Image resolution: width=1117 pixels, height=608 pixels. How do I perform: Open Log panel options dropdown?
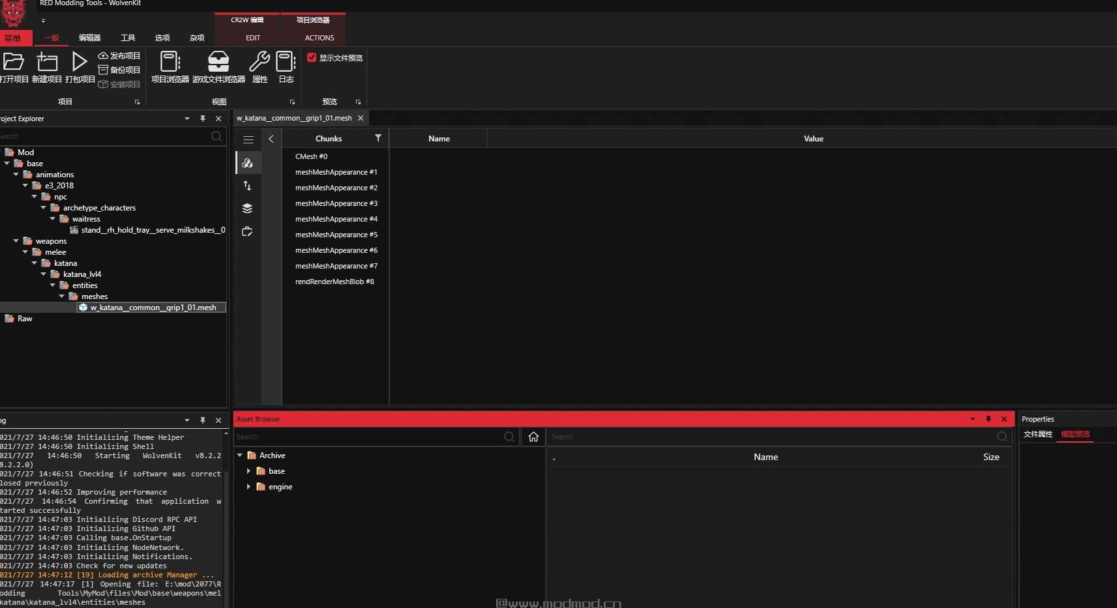(187, 420)
